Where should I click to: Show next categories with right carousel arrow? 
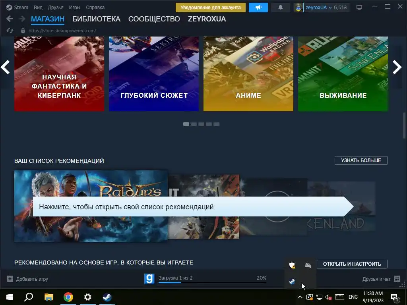point(397,67)
